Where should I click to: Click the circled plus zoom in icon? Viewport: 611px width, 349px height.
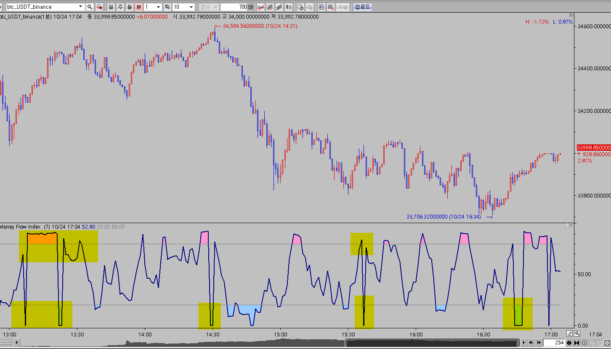click(x=585, y=343)
